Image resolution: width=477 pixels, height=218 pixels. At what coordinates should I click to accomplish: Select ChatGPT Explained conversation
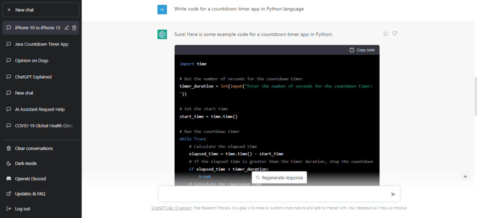33,77
